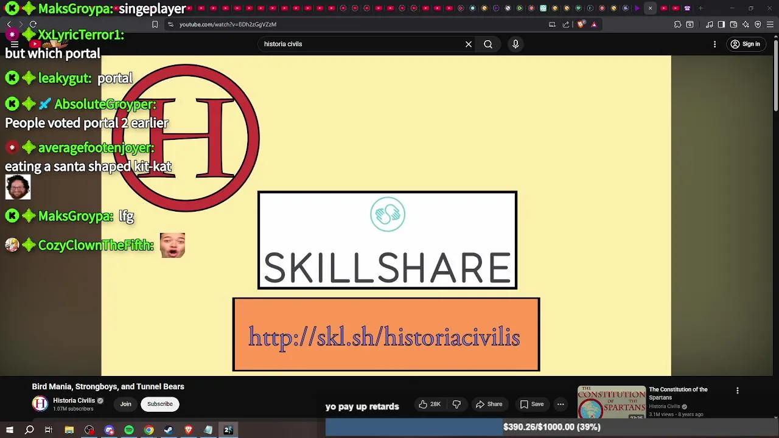The image size is (779, 438).
Task: Switch to Portal 2 in the taskbar
Action: [228, 430]
